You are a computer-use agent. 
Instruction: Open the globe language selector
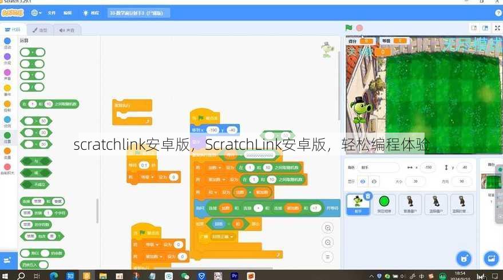36,13
